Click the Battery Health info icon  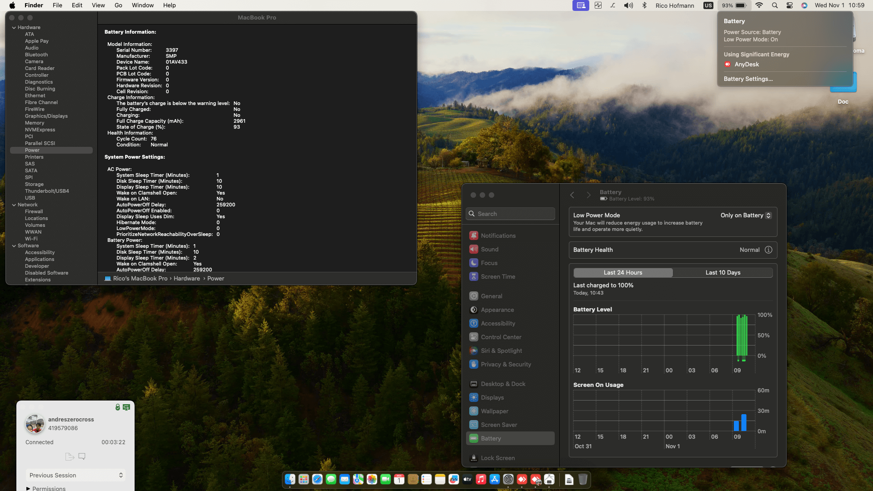768,250
